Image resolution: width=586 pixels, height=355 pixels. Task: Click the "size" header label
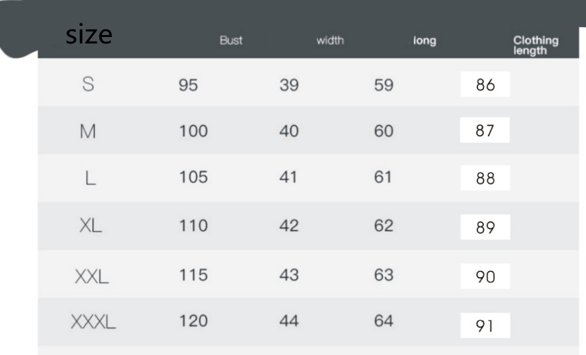coord(89,35)
